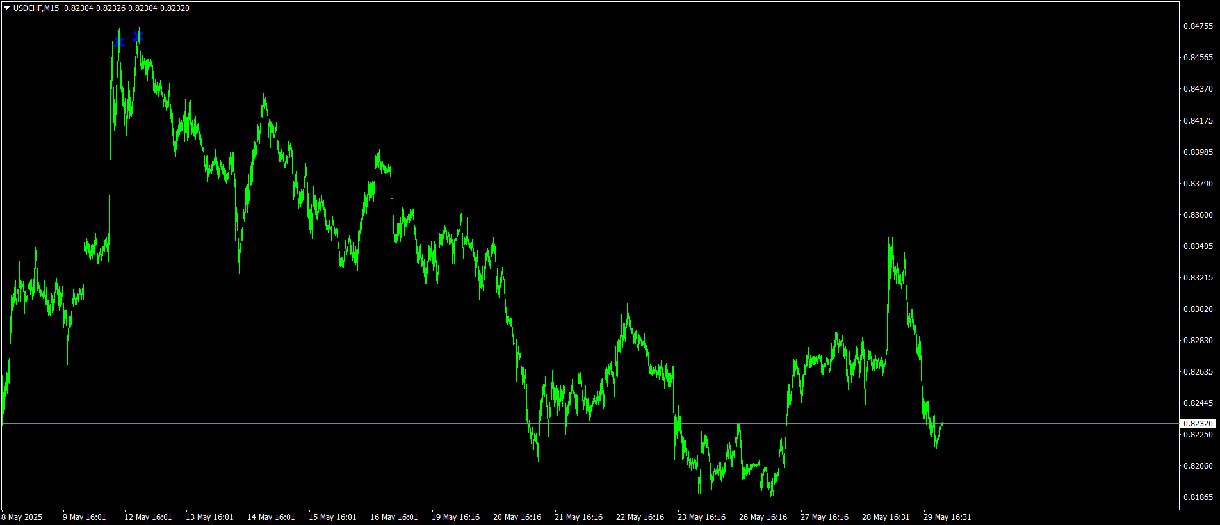This screenshot has width=1220, height=525.
Task: Click the 0.83020 price scale label
Action: (1198, 309)
